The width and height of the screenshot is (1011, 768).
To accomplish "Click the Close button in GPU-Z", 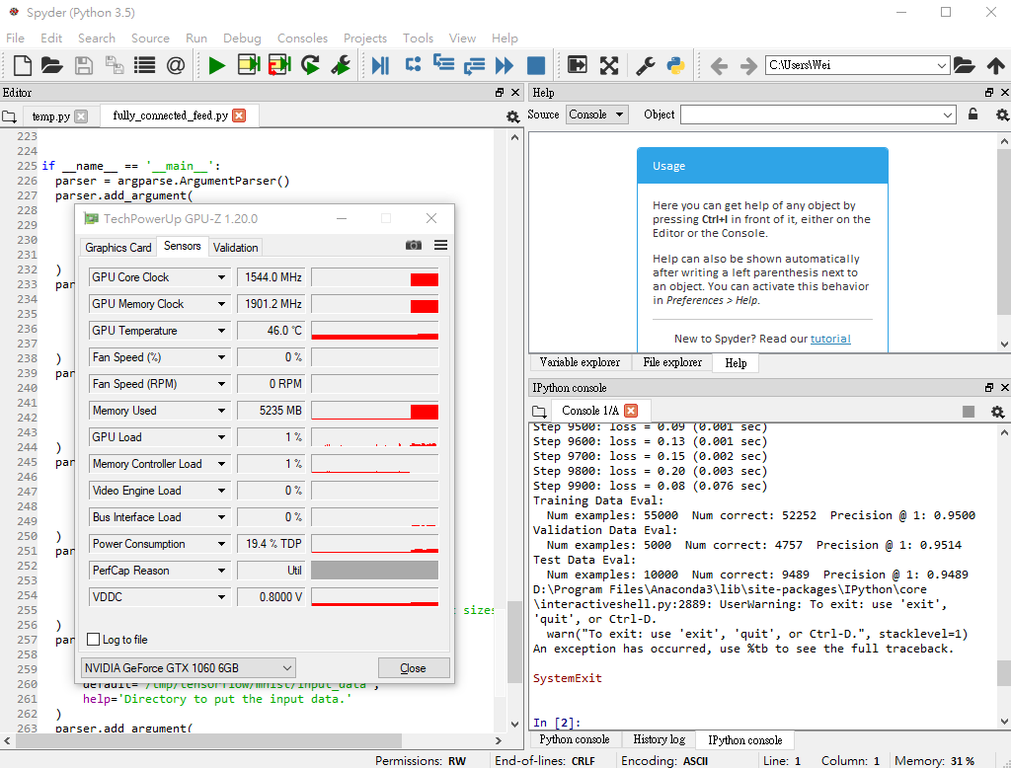I will 414,667.
